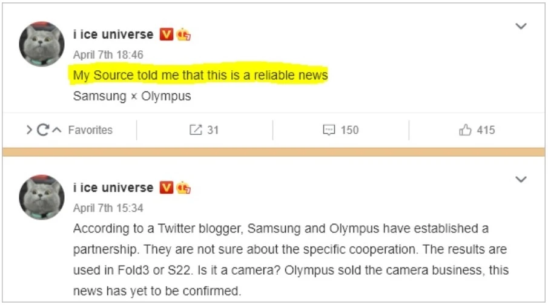548x305 pixels.
Task: Click the right arrow icon beside Favorites
Action: 29,130
